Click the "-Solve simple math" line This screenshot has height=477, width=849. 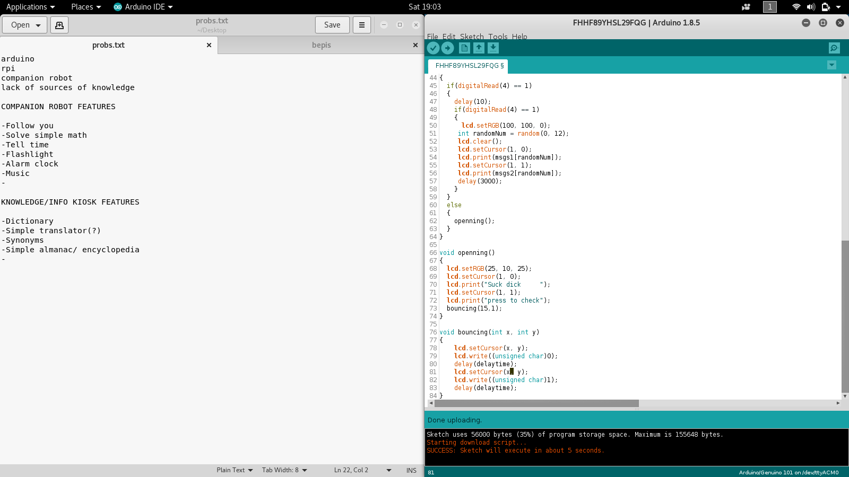pyautogui.click(x=44, y=135)
